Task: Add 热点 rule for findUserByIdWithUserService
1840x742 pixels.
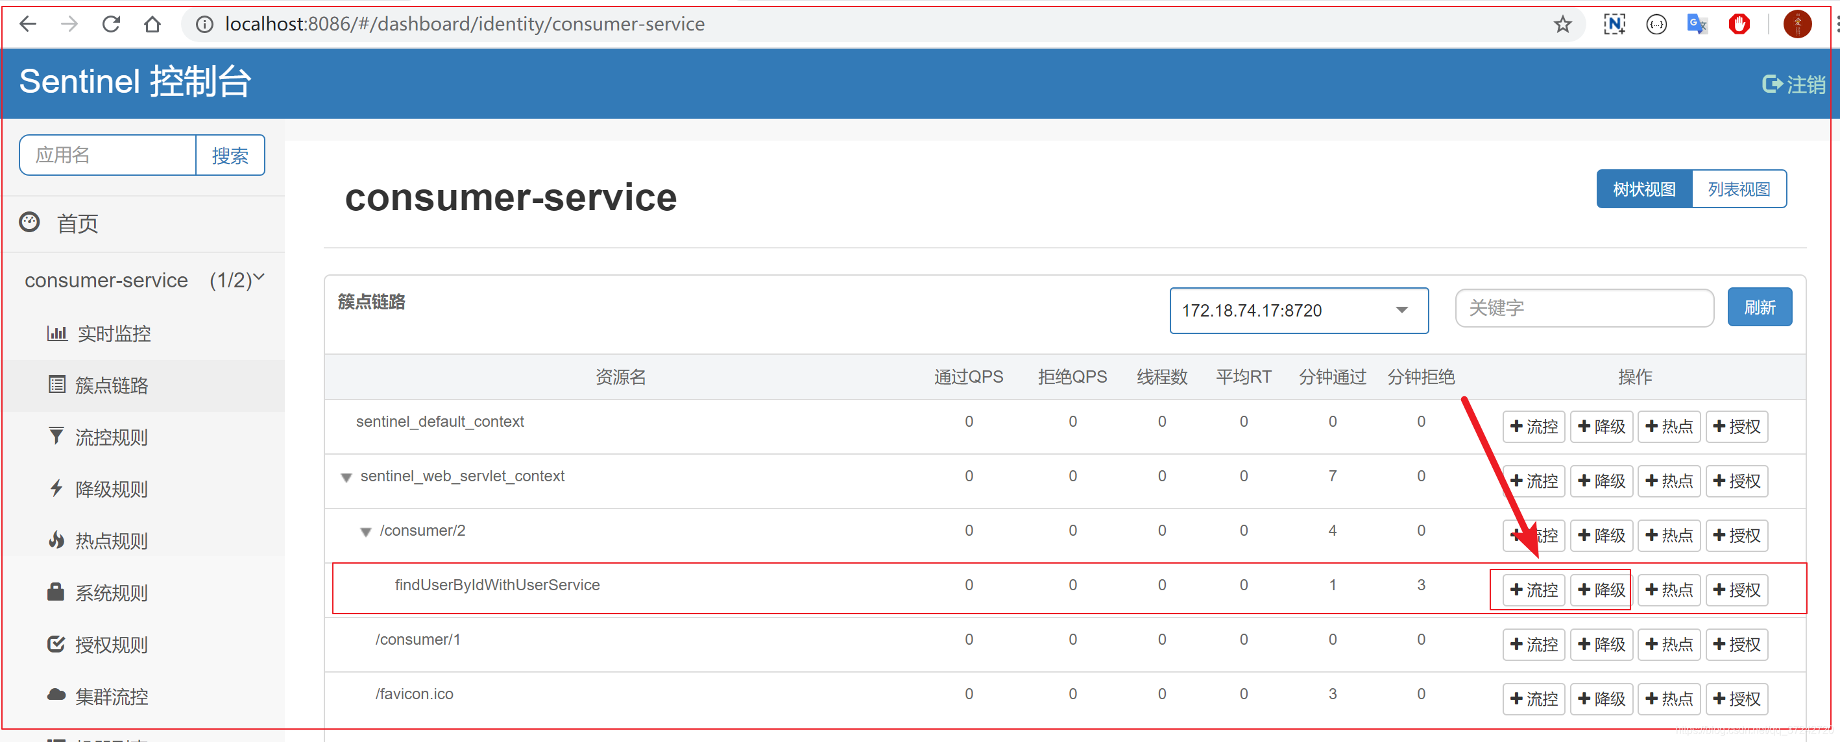Action: [1669, 590]
